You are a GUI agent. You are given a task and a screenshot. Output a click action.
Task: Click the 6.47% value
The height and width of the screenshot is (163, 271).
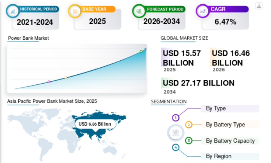click(225, 22)
